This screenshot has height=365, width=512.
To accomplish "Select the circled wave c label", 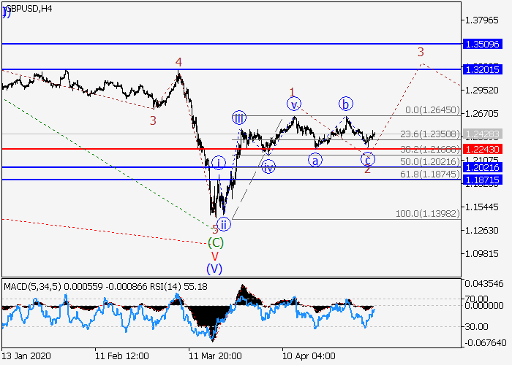I will tap(368, 158).
